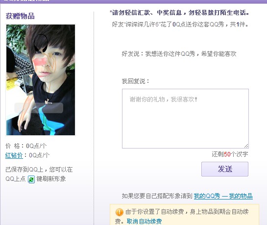
Task: Click the friend message 我想送你这件QQ秀
Action: [x=179, y=54]
